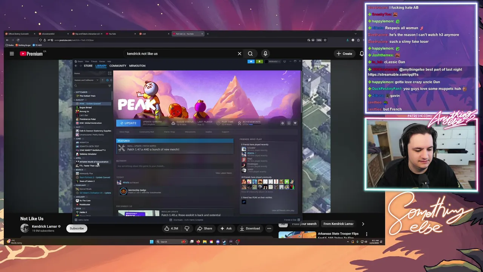Click the YouTube Create button
483x272 pixels.
[344, 54]
